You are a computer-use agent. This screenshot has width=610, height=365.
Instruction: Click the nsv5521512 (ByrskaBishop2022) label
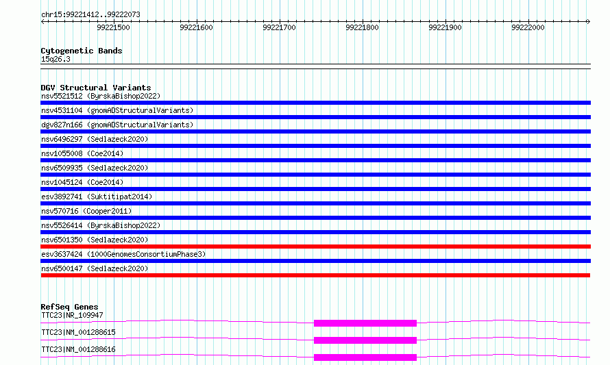click(x=101, y=96)
